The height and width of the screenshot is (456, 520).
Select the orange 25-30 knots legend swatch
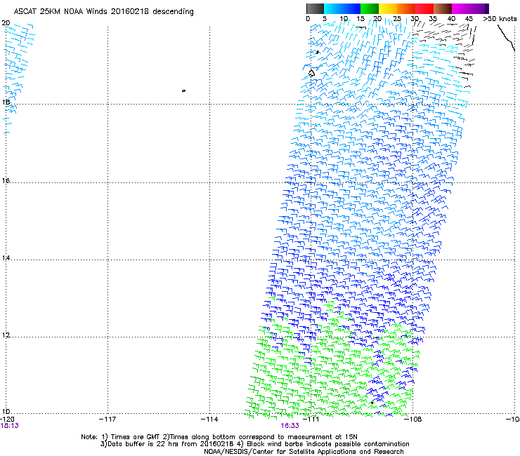(406, 8)
